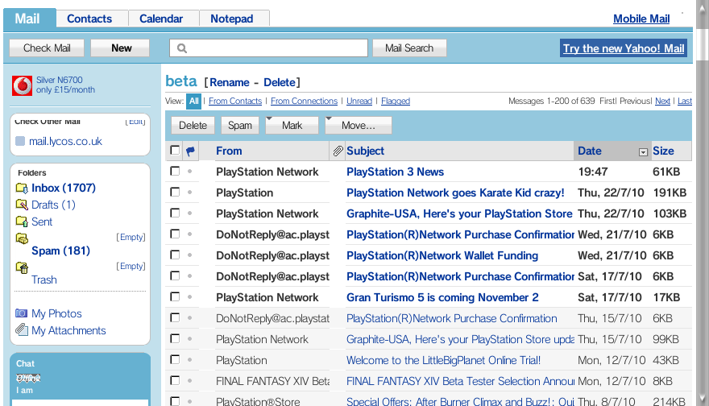Compose with the New button

[x=121, y=48]
